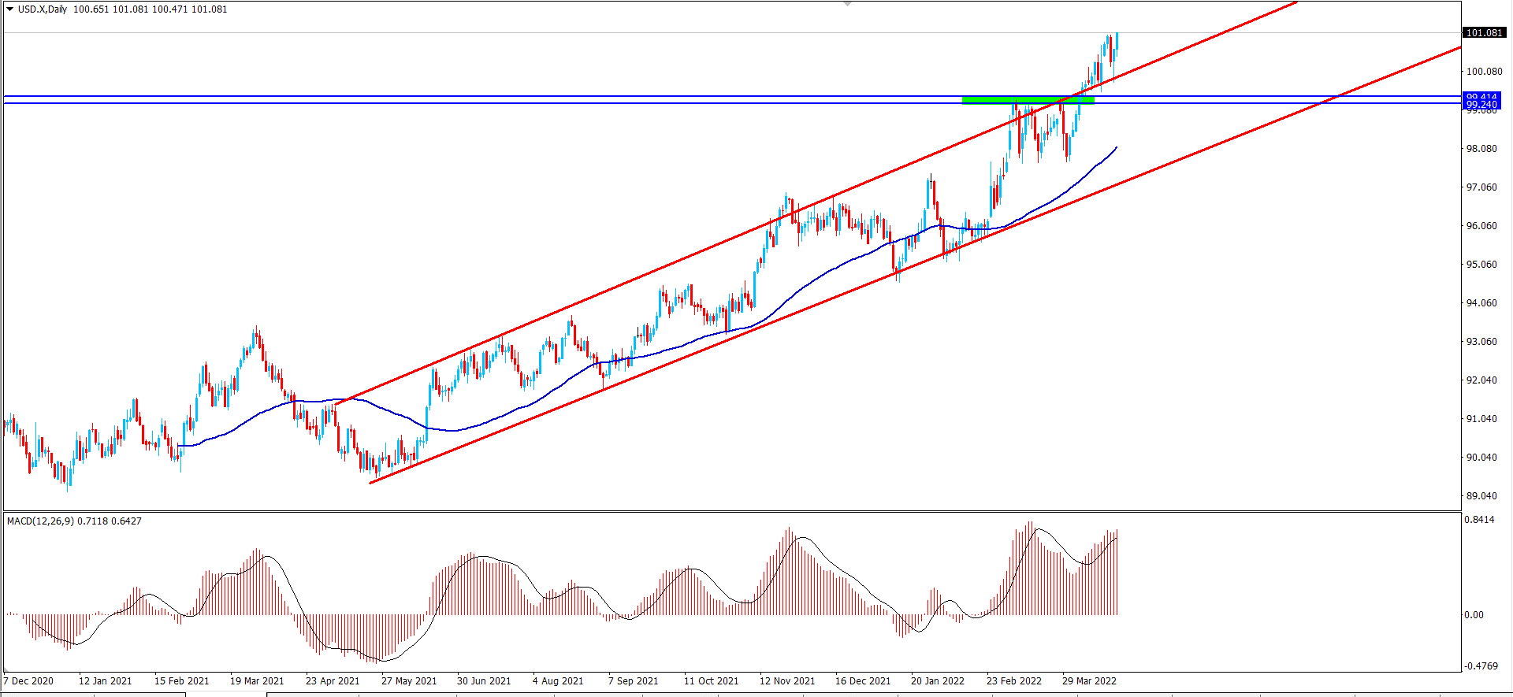Click the 19 Mar 2021 date label
The width and height of the screenshot is (1513, 697).
pos(257,681)
